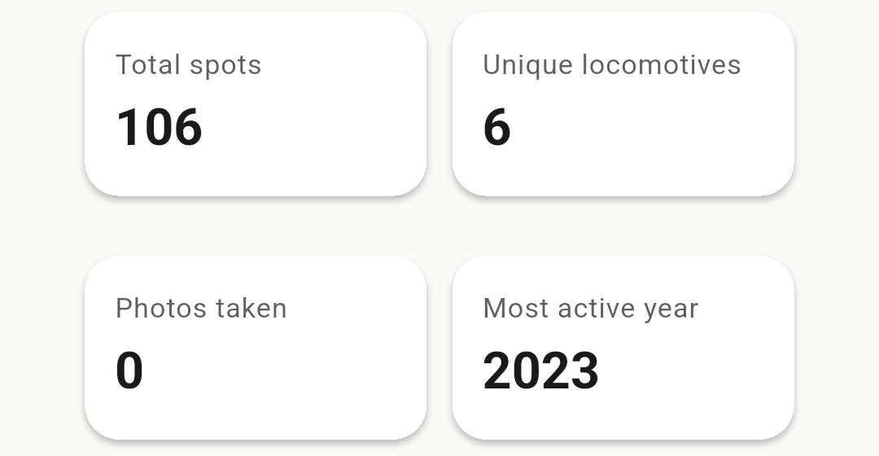Click the Unique locomotives label
Image resolution: width=879 pixels, height=456 pixels.
(611, 65)
